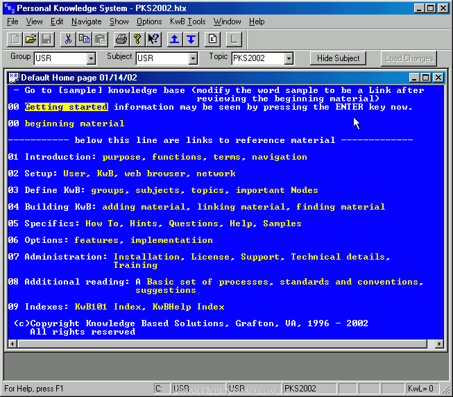Viewport: 453px width, 397px height.
Task: Open the implementatiion link under Options
Action: coord(171,240)
